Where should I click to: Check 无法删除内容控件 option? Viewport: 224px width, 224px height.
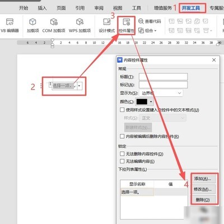tap(122, 154)
